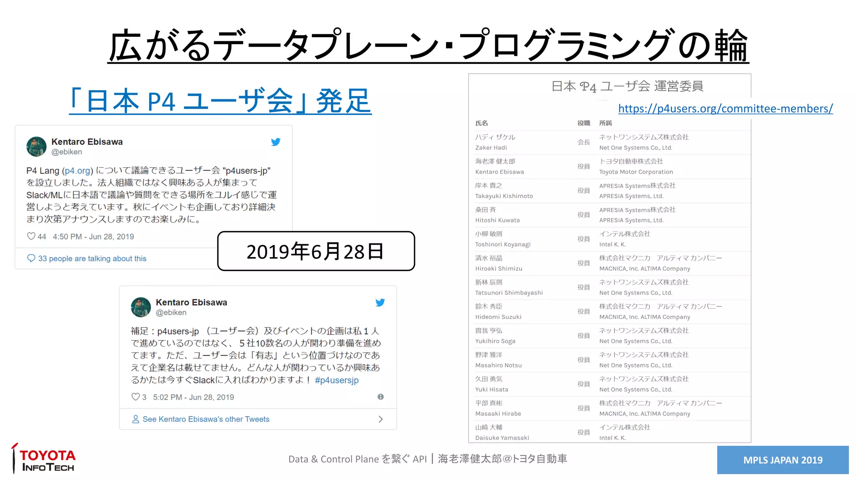Click the info icon in second tweet
Screen dimensions: 856x481
click(x=380, y=397)
